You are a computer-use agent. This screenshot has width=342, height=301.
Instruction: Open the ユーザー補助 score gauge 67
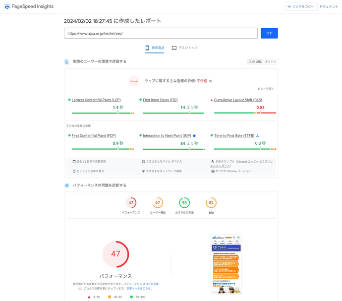[x=158, y=203]
